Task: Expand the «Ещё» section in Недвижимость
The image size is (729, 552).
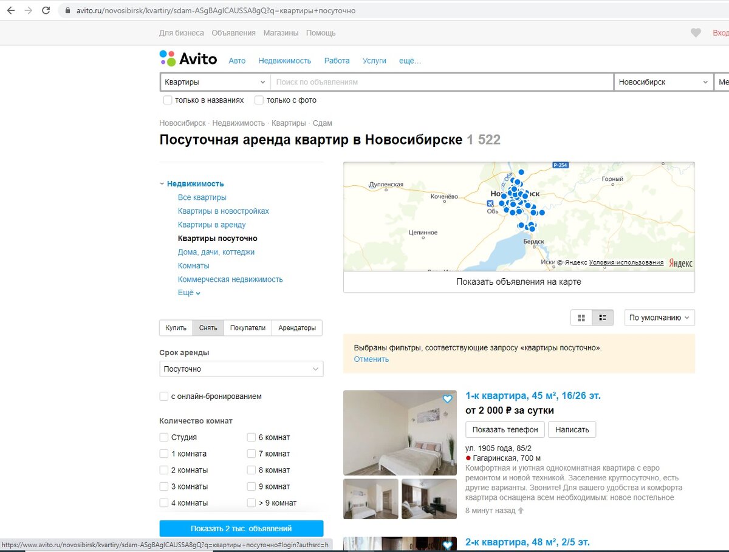Action: click(186, 292)
